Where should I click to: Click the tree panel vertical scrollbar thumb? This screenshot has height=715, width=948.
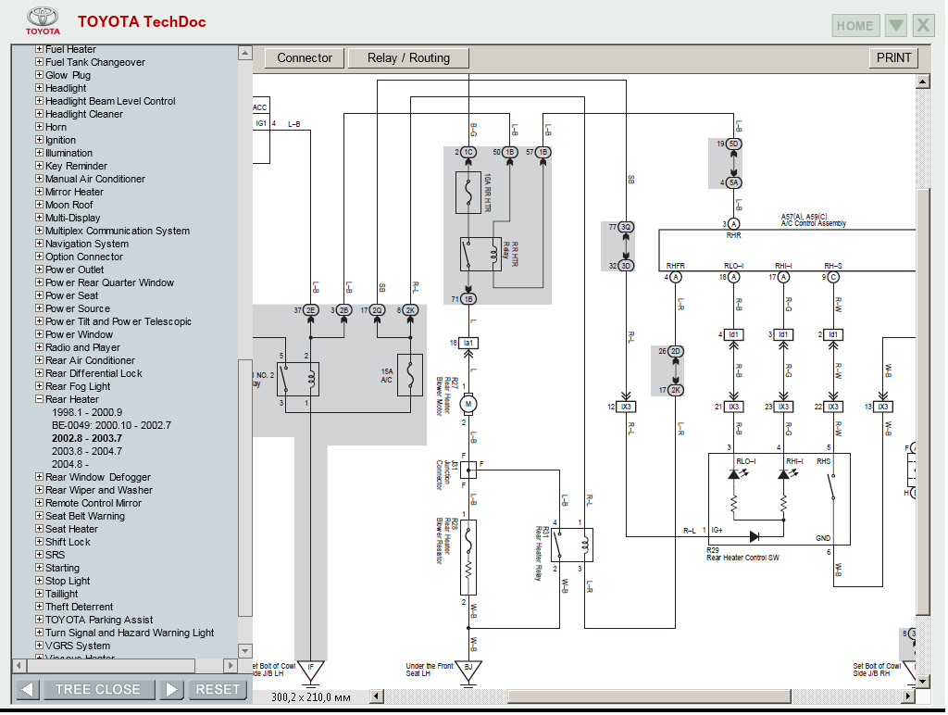[244, 489]
